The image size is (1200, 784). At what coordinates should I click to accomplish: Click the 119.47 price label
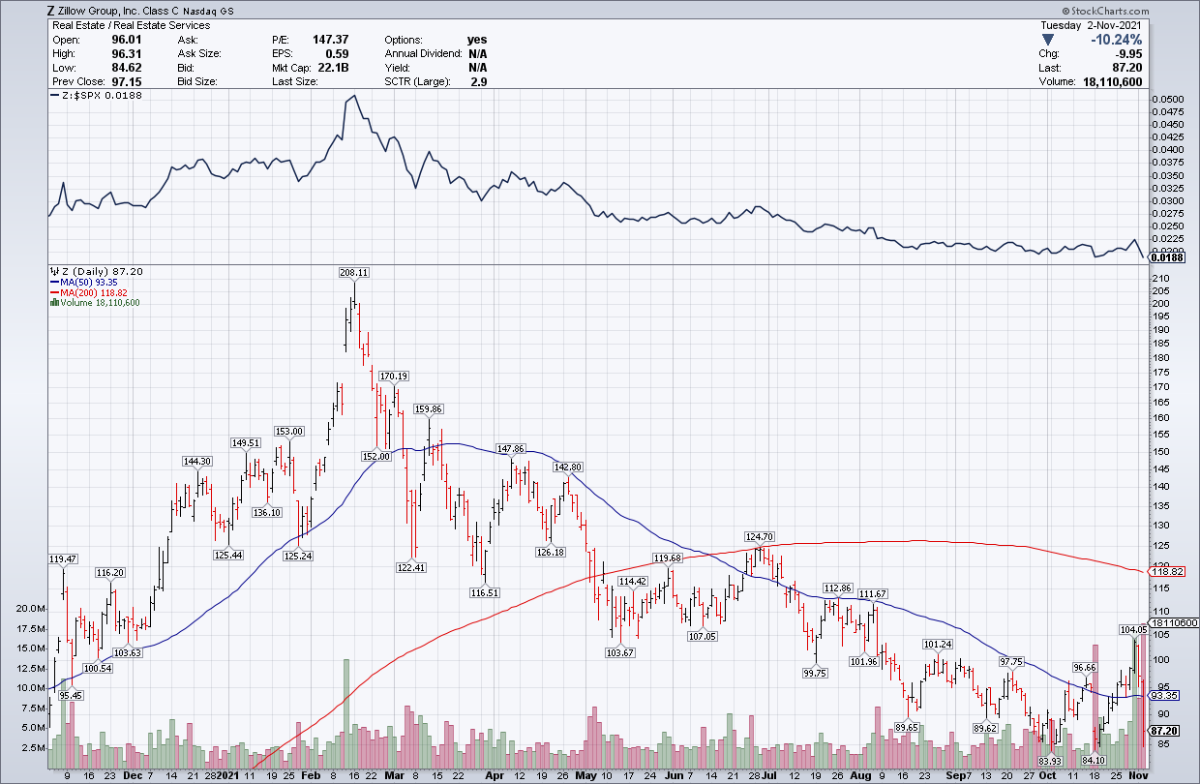click(64, 558)
